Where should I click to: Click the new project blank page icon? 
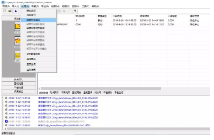[x=5, y=11]
